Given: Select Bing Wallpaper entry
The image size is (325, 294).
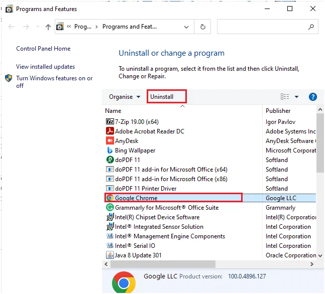Looking at the screenshot, I should 135,151.
